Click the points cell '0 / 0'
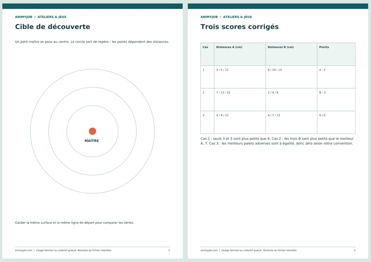371x262 pixels. pyautogui.click(x=336, y=122)
